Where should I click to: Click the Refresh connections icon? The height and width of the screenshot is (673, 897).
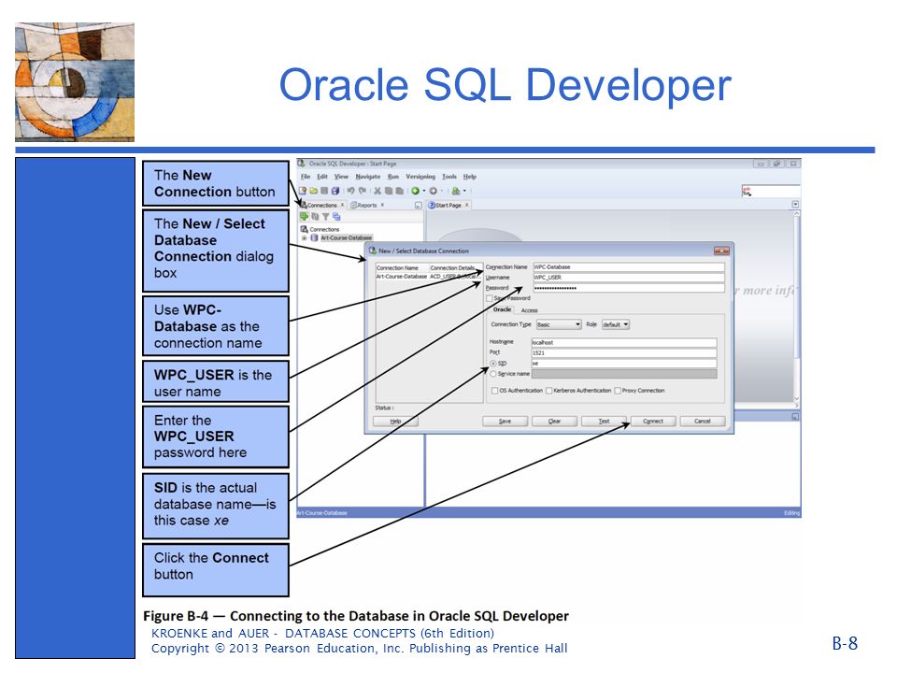click(315, 216)
